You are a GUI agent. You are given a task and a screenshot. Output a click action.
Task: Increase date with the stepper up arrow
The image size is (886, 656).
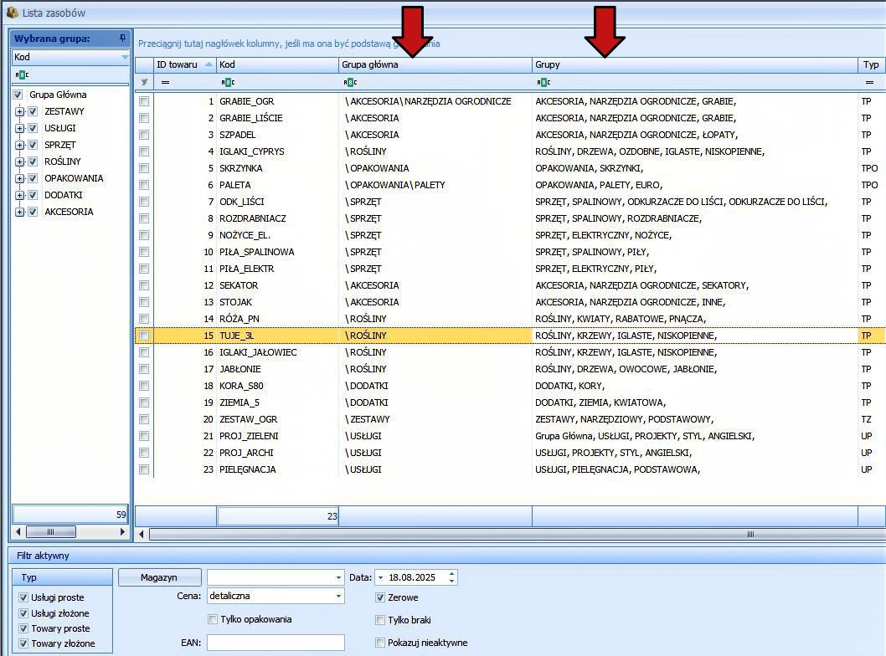click(x=451, y=574)
